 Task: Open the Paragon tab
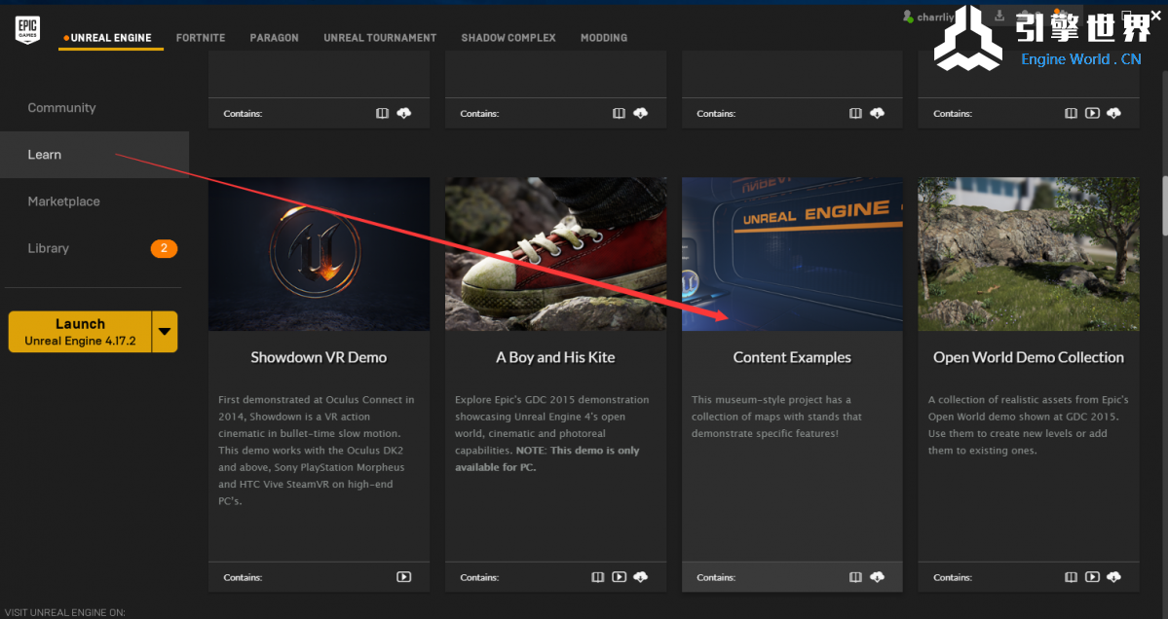274,38
